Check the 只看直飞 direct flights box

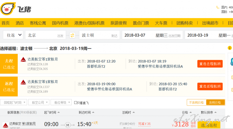coord(75,103)
